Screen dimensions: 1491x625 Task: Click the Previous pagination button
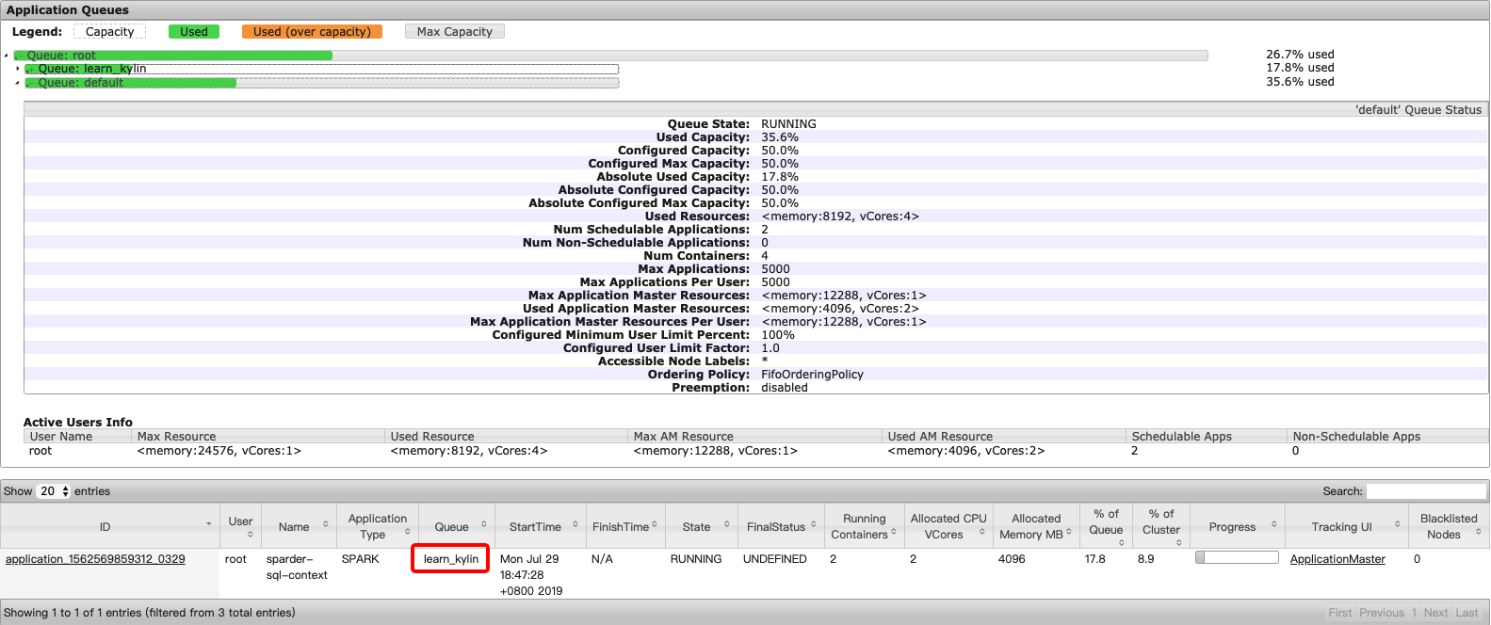[x=1381, y=613]
